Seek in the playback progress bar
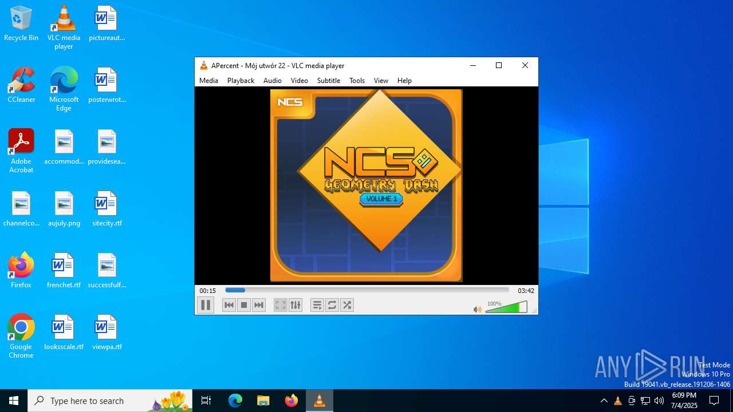The image size is (733, 412). coord(367,290)
